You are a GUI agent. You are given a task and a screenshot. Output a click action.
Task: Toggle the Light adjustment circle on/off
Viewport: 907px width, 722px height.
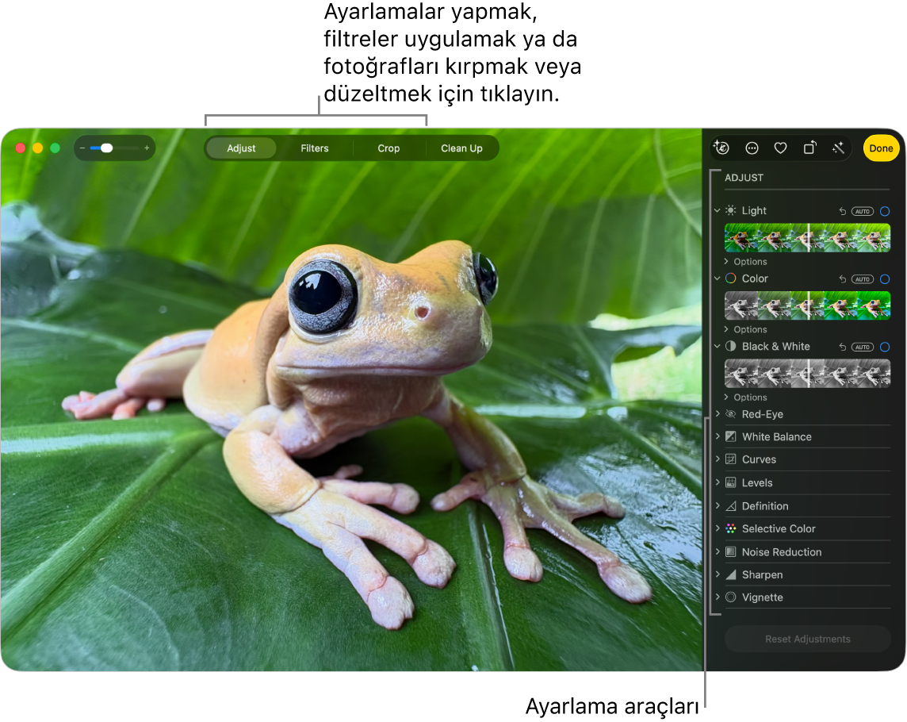click(885, 212)
